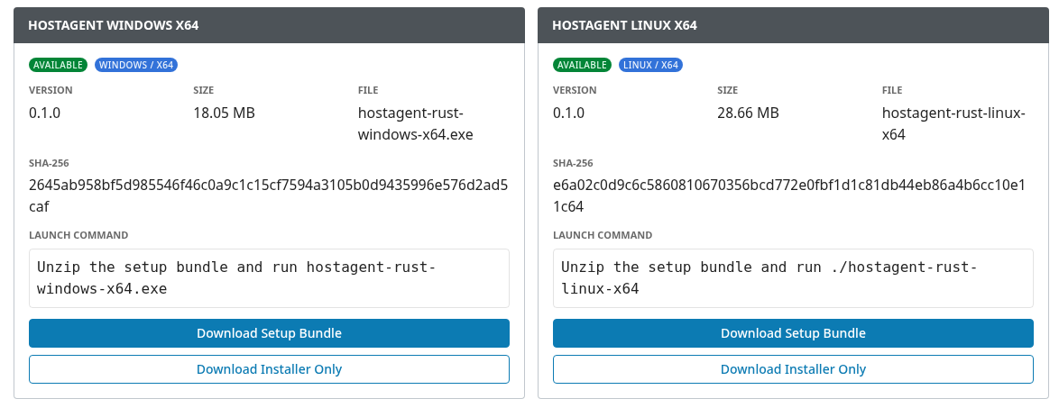
Task: Select the HOSTAGENT WINDOWS X64 card header
Action: [269, 25]
